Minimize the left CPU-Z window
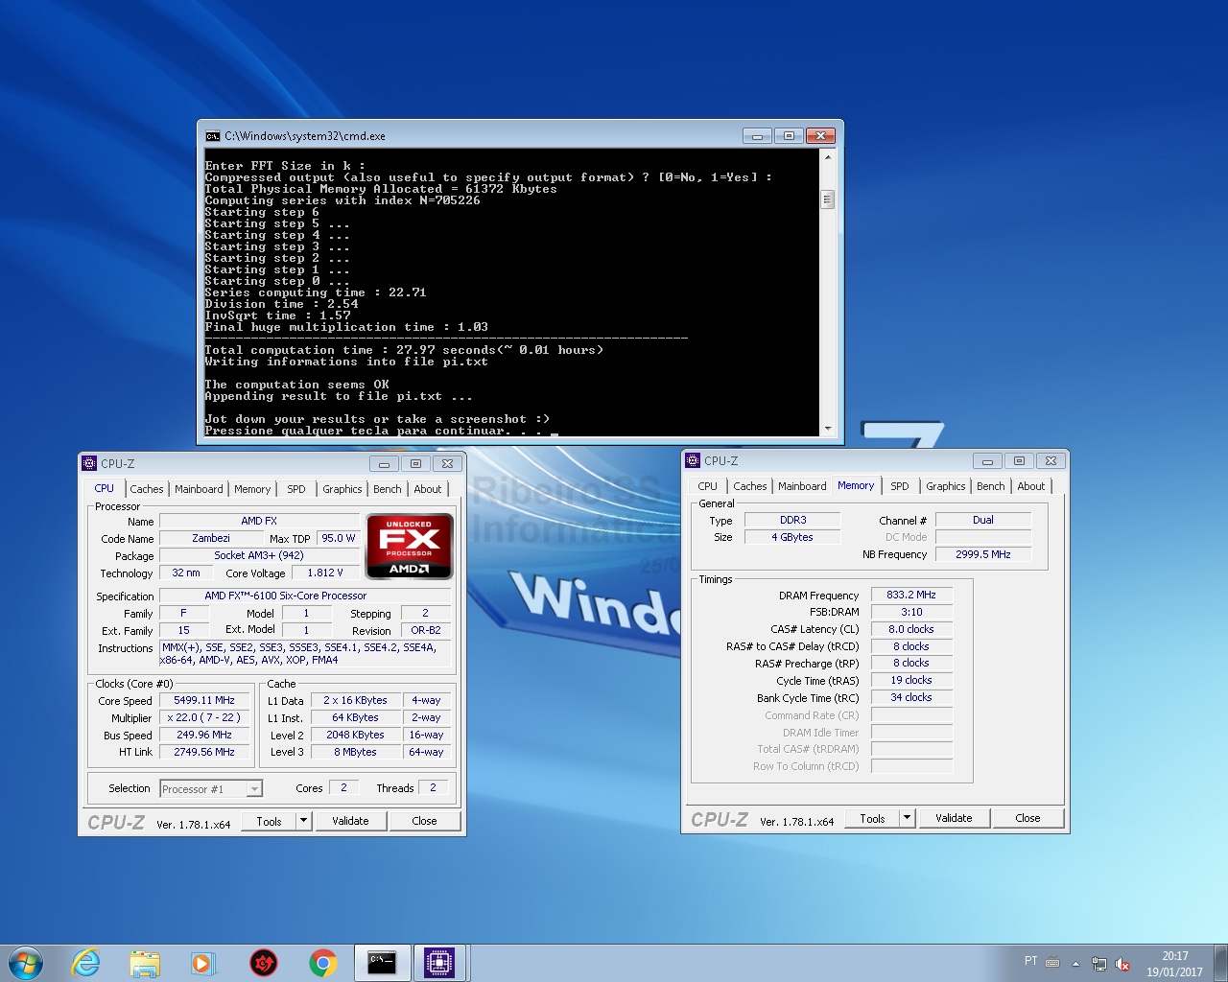 [x=384, y=464]
